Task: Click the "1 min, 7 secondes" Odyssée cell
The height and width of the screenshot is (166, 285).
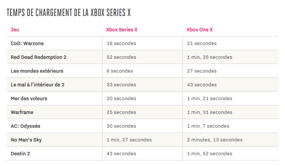Action: tap(208, 126)
